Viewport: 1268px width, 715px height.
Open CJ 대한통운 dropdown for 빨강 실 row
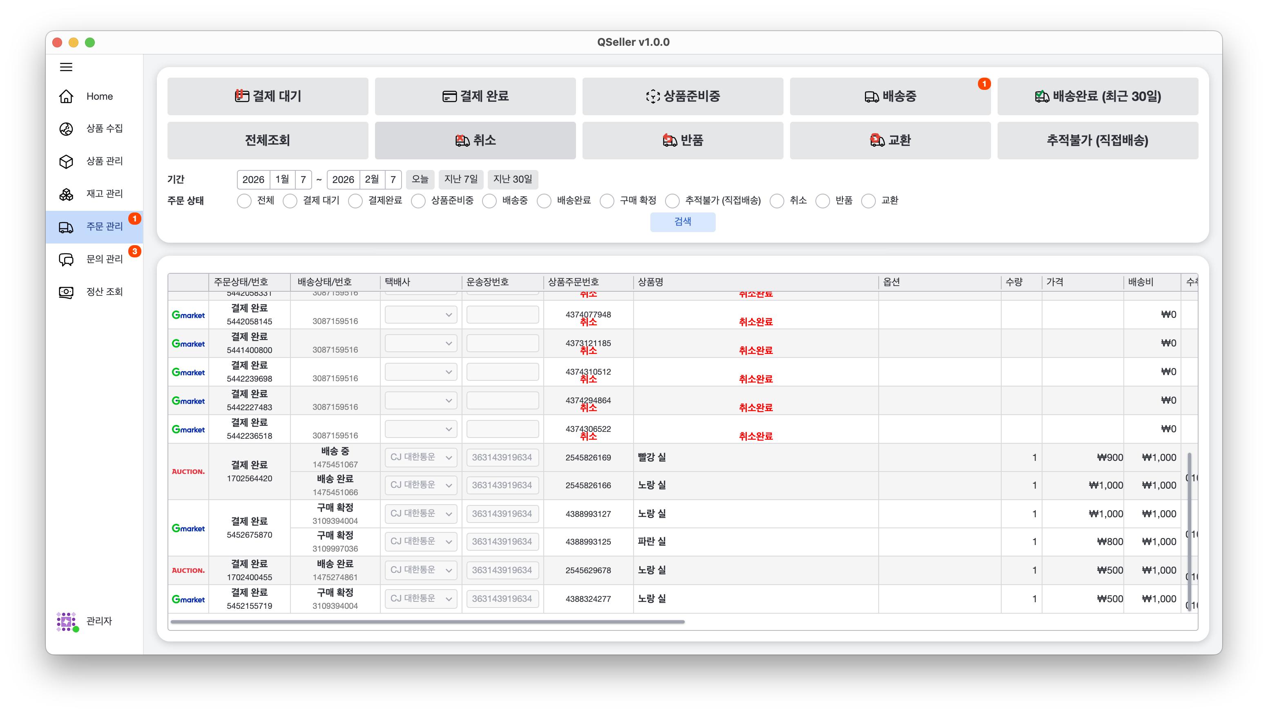[421, 458]
